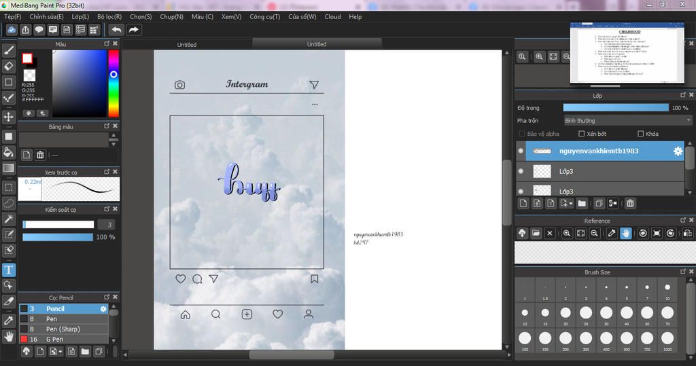Hide the nguyenvankhiemtb1983 layer
Image resolution: width=696 pixels, height=366 pixels.
pyautogui.click(x=521, y=151)
